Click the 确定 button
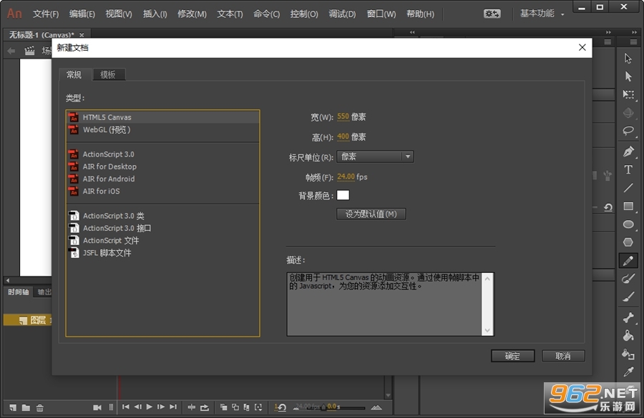Image resolution: width=644 pixels, height=418 pixels. pos(512,356)
